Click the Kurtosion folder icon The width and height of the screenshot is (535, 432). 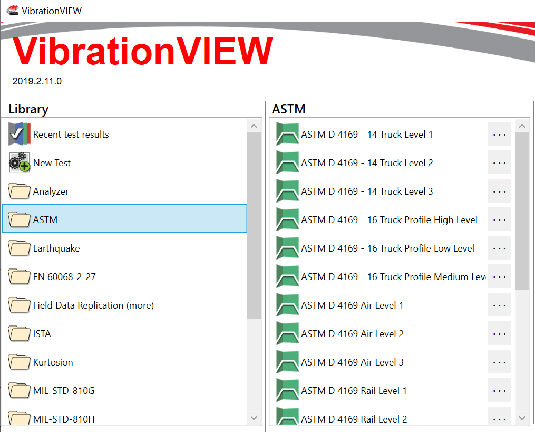pyautogui.click(x=20, y=362)
